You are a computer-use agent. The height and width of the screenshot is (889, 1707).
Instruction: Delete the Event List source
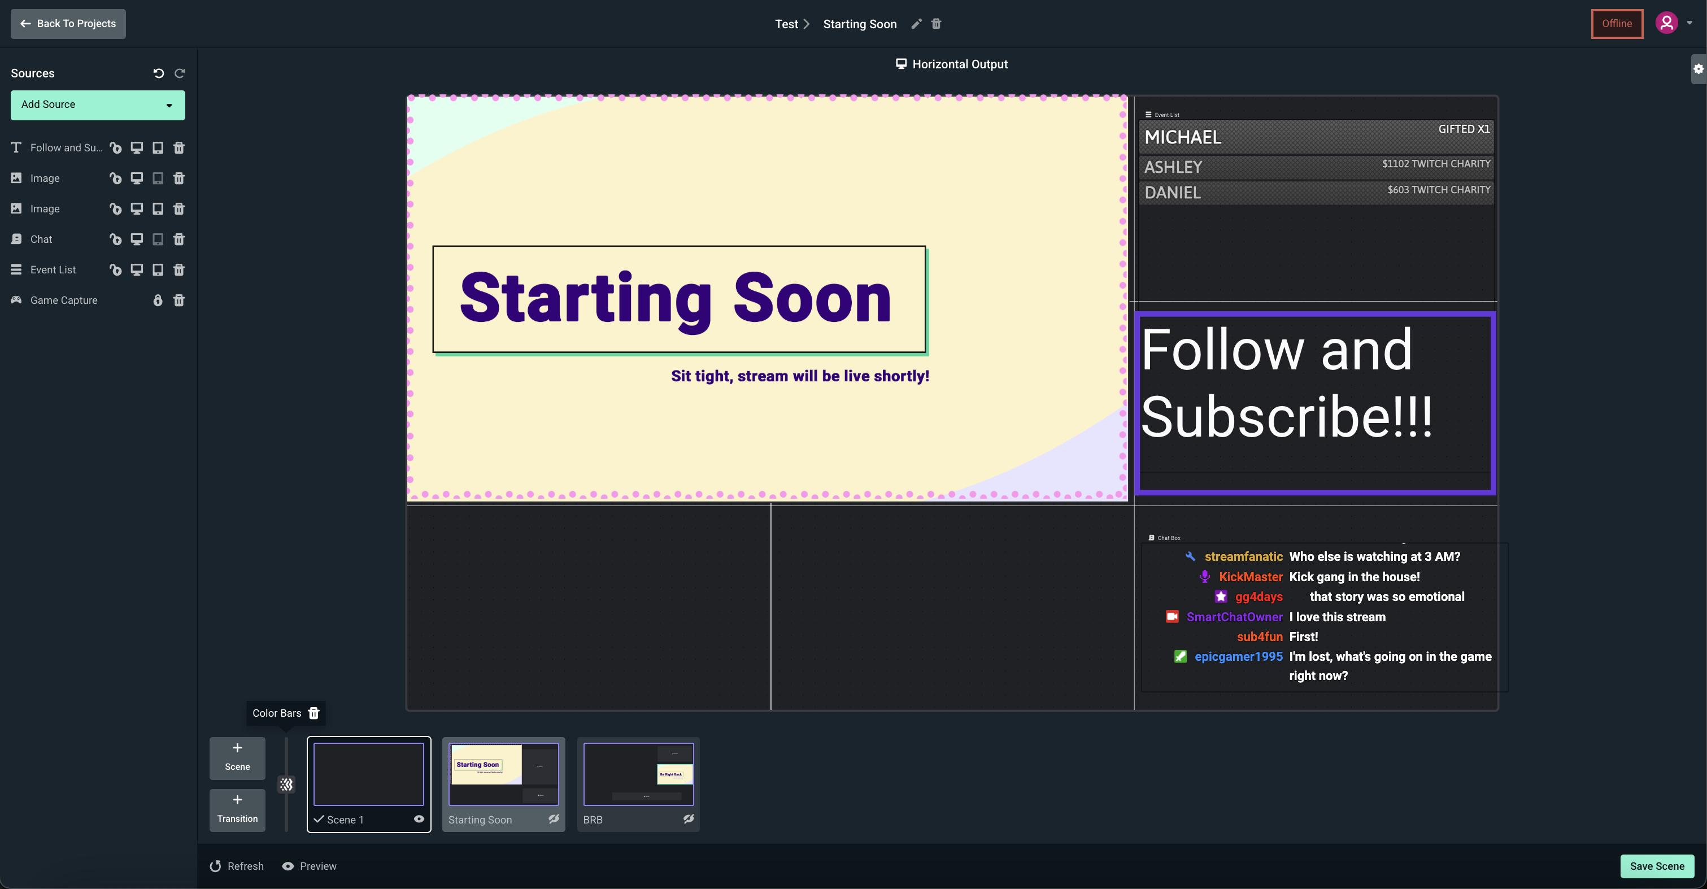[179, 269]
